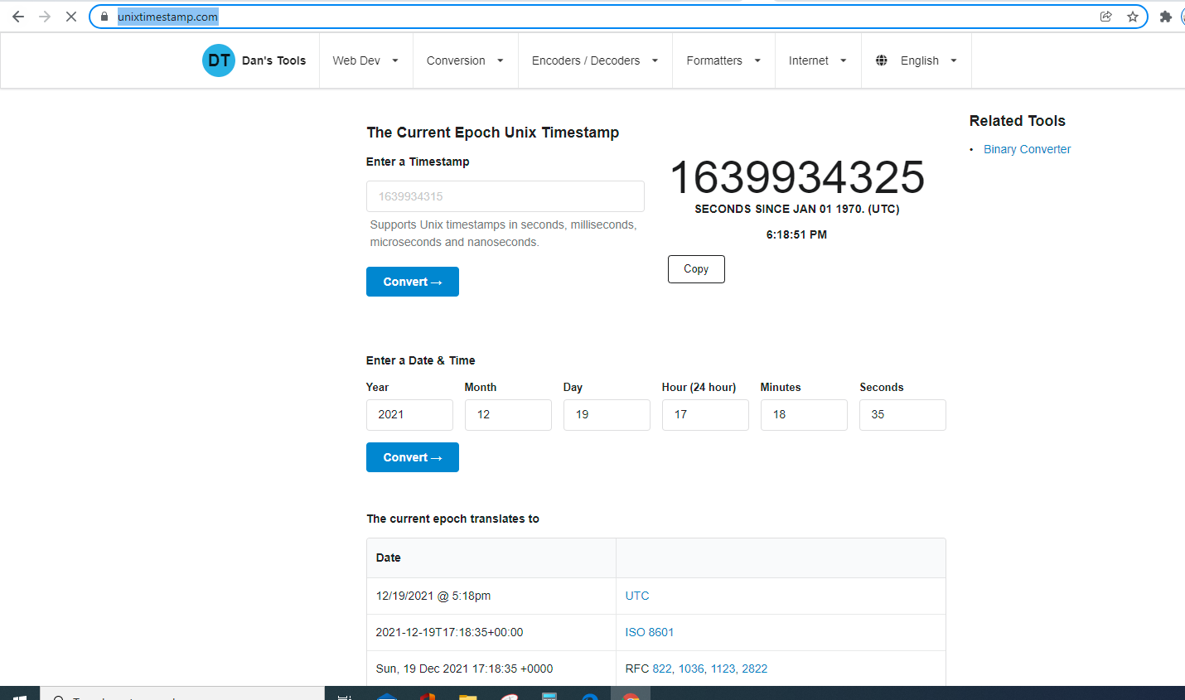Click the lock site info icon

click(104, 17)
